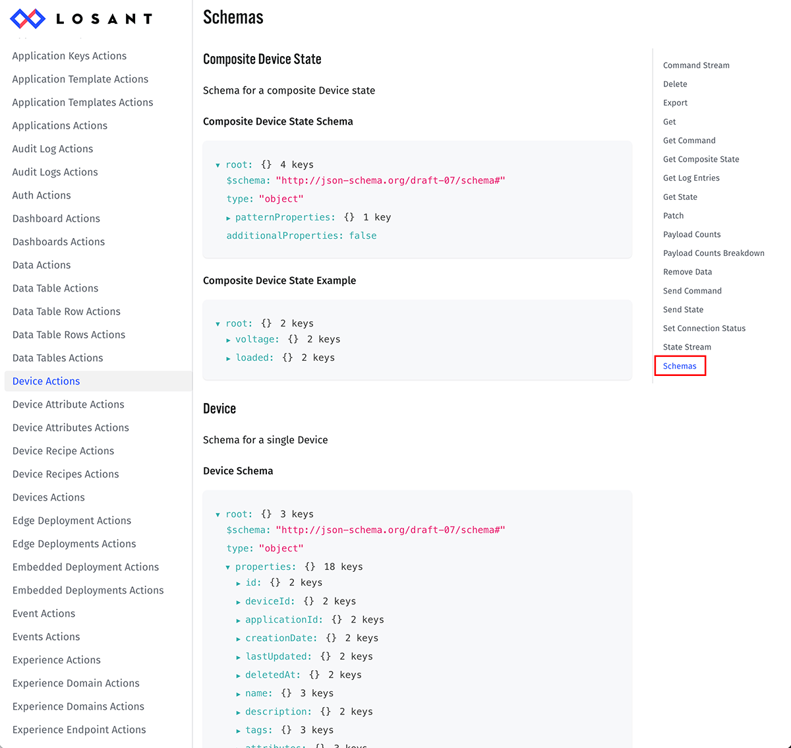Open Experience Domain Actions page

pyautogui.click(x=76, y=683)
